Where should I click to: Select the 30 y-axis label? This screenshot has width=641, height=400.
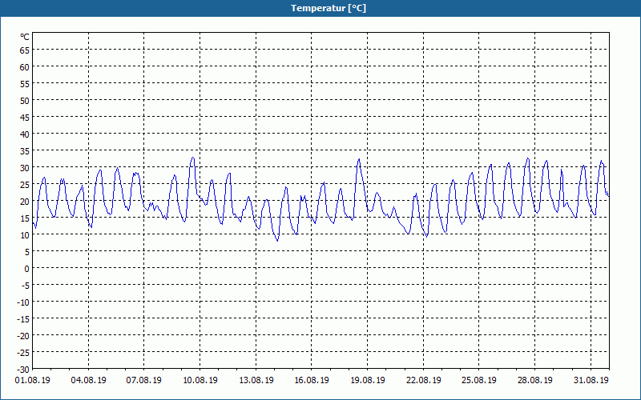(25, 168)
